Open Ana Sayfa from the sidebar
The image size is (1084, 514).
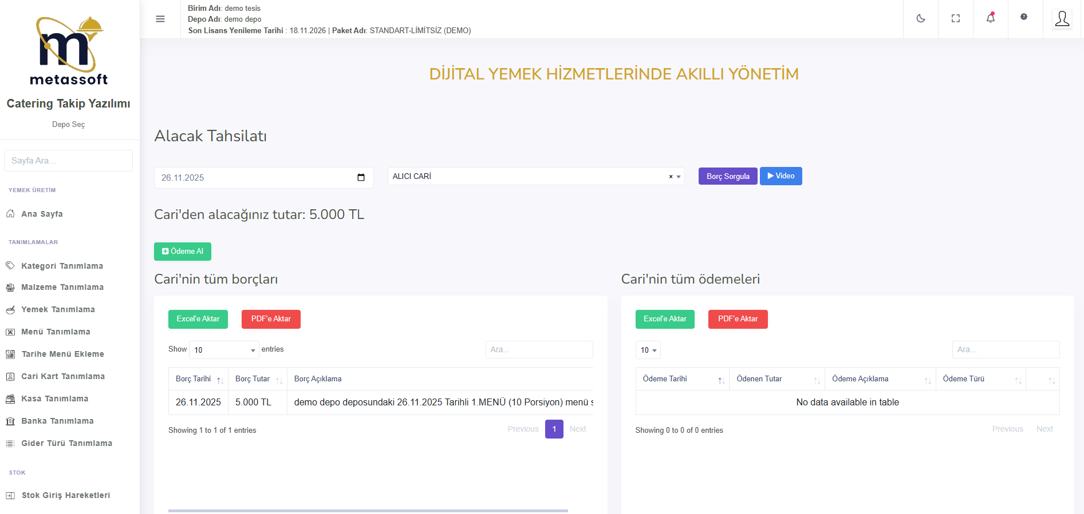[42, 214]
